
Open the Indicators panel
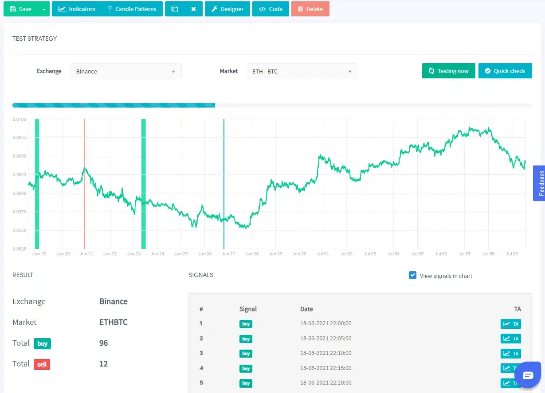pos(77,9)
